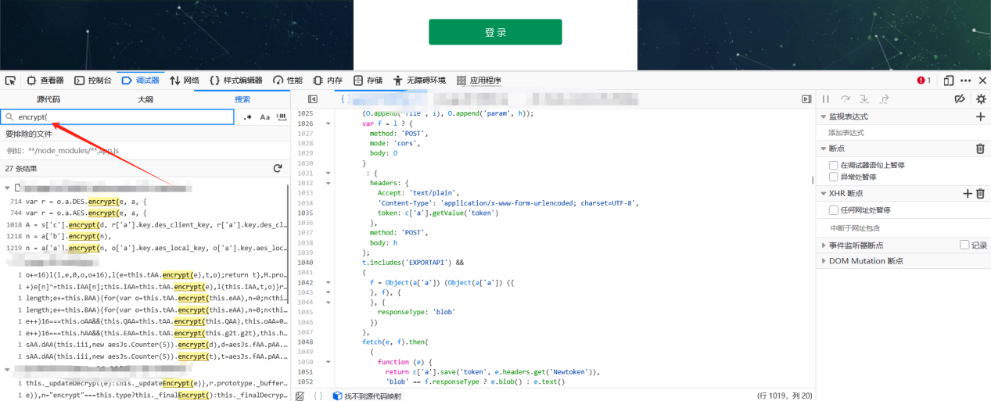Toggle responsive design mode icon
The image size is (991, 401).
949,80
